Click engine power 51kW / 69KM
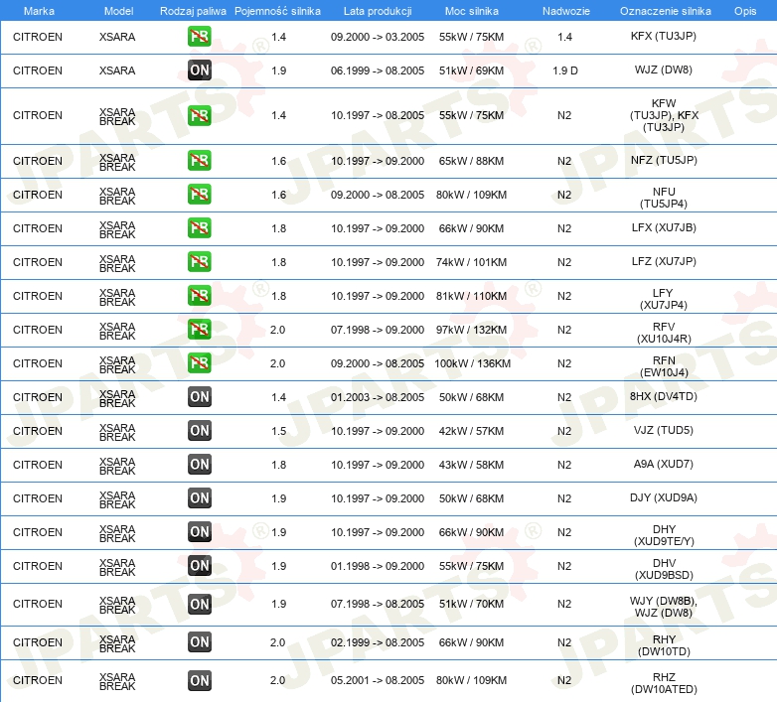777x702 pixels. pos(471,70)
